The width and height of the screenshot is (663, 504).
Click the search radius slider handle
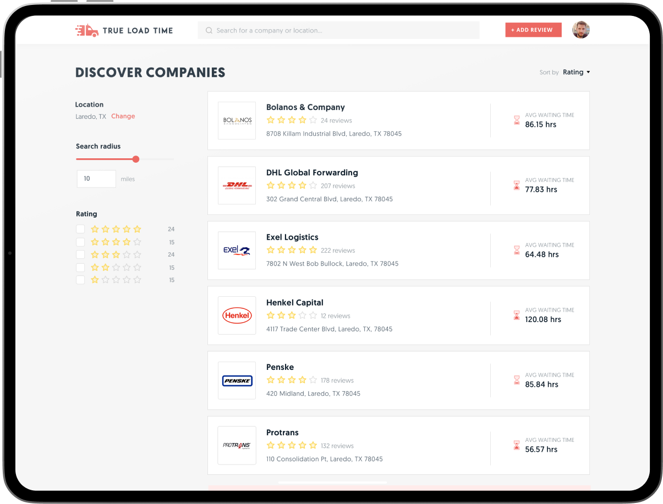pos(136,159)
